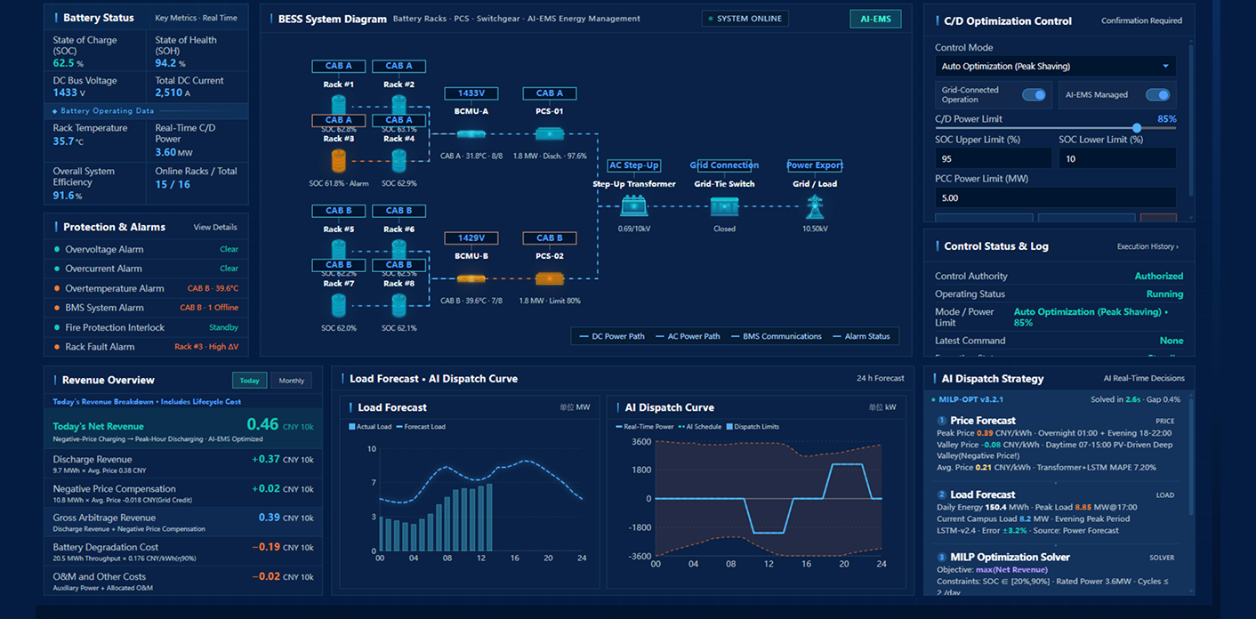Click the 1433V tag above BCMU-A
1256x619 pixels.
point(471,93)
